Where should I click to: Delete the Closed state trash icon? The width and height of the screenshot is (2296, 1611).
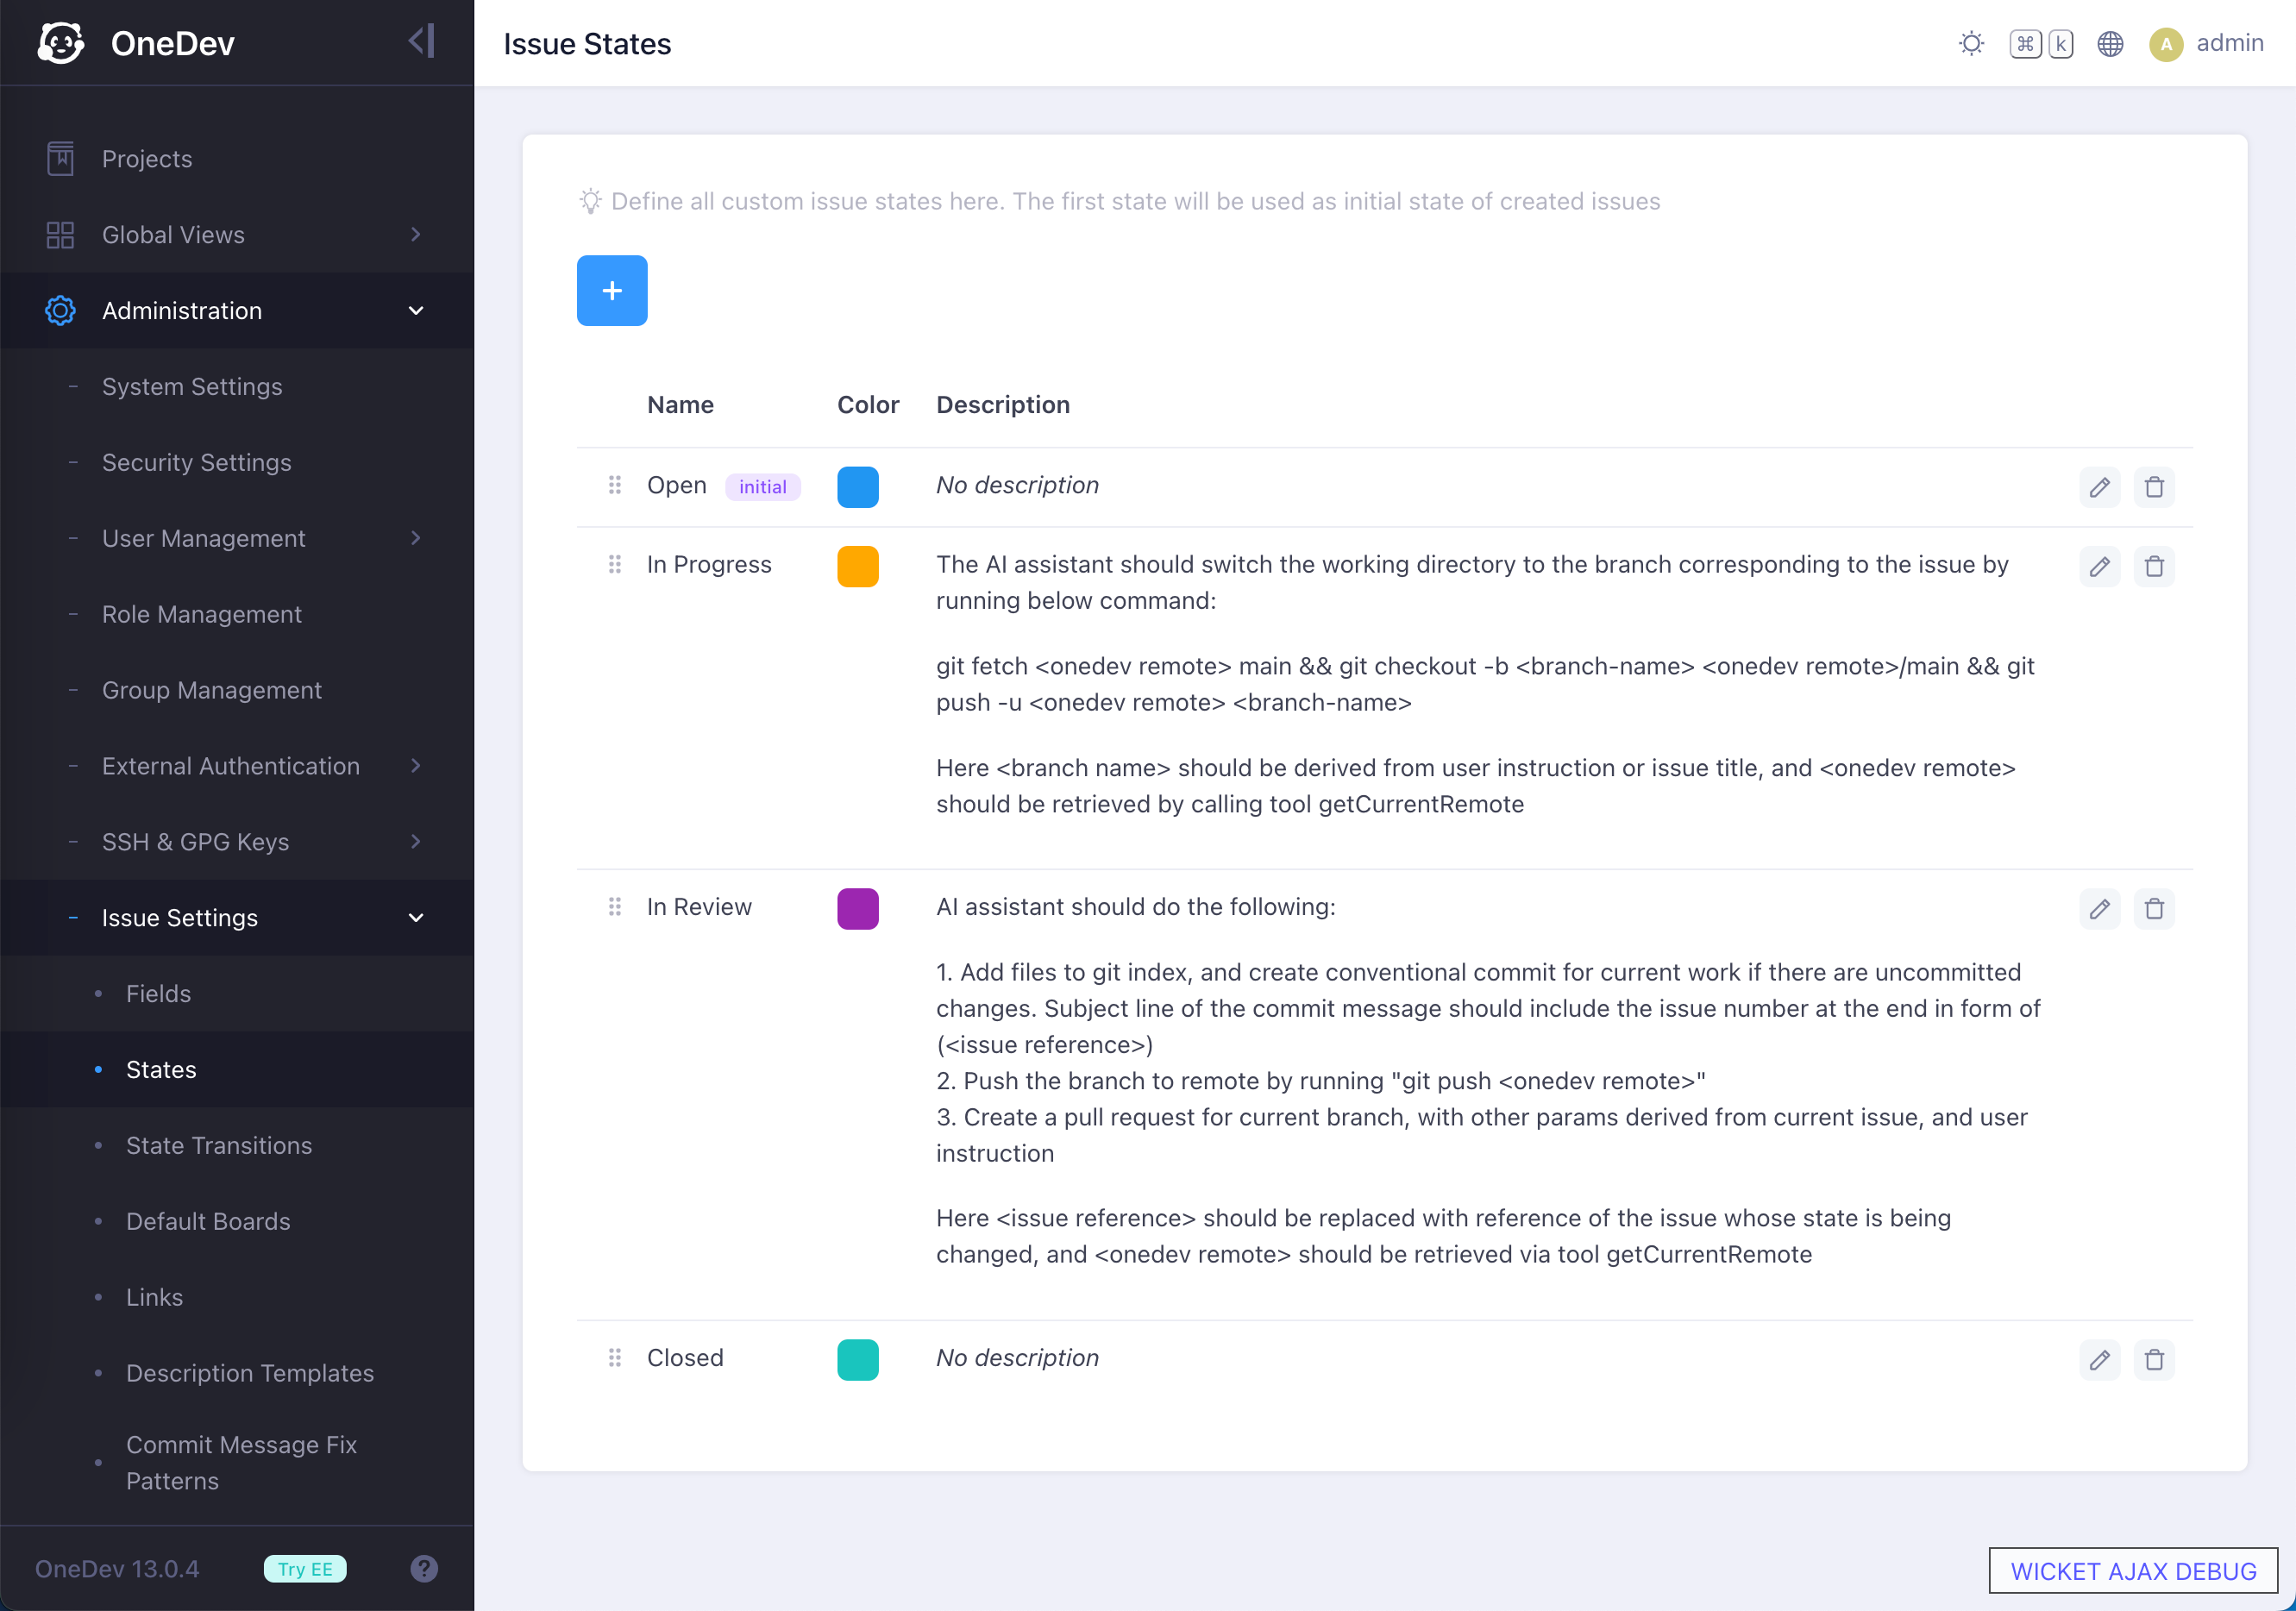point(2154,1359)
